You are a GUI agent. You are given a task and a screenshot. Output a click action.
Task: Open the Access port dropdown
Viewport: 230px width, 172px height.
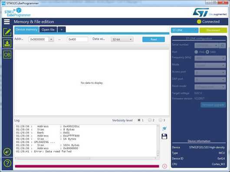point(210,72)
